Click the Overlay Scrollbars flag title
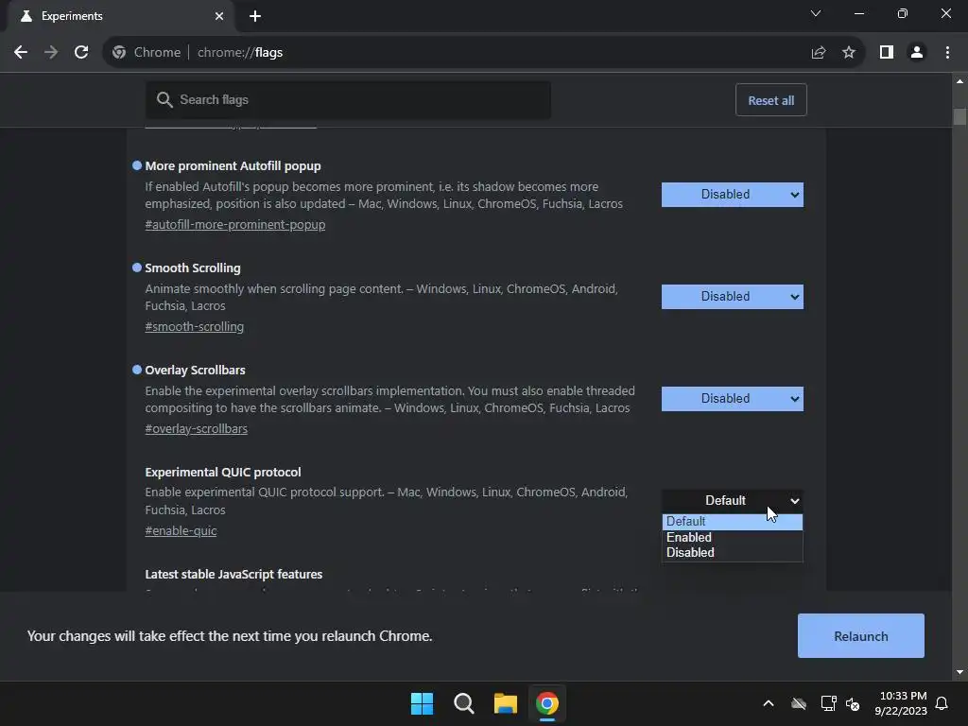 click(x=195, y=371)
